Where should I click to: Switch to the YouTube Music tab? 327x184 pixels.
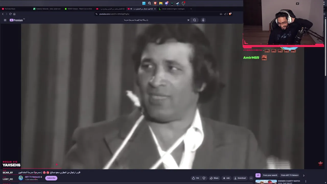16,9
